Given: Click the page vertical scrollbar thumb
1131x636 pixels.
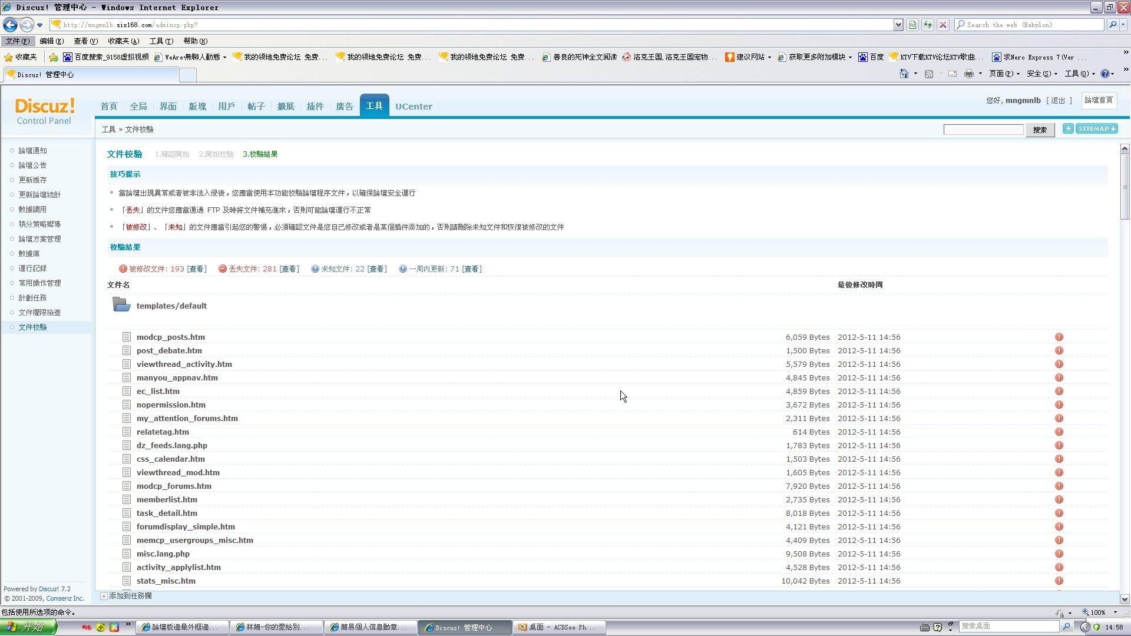Looking at the screenshot, I should pos(1125,187).
